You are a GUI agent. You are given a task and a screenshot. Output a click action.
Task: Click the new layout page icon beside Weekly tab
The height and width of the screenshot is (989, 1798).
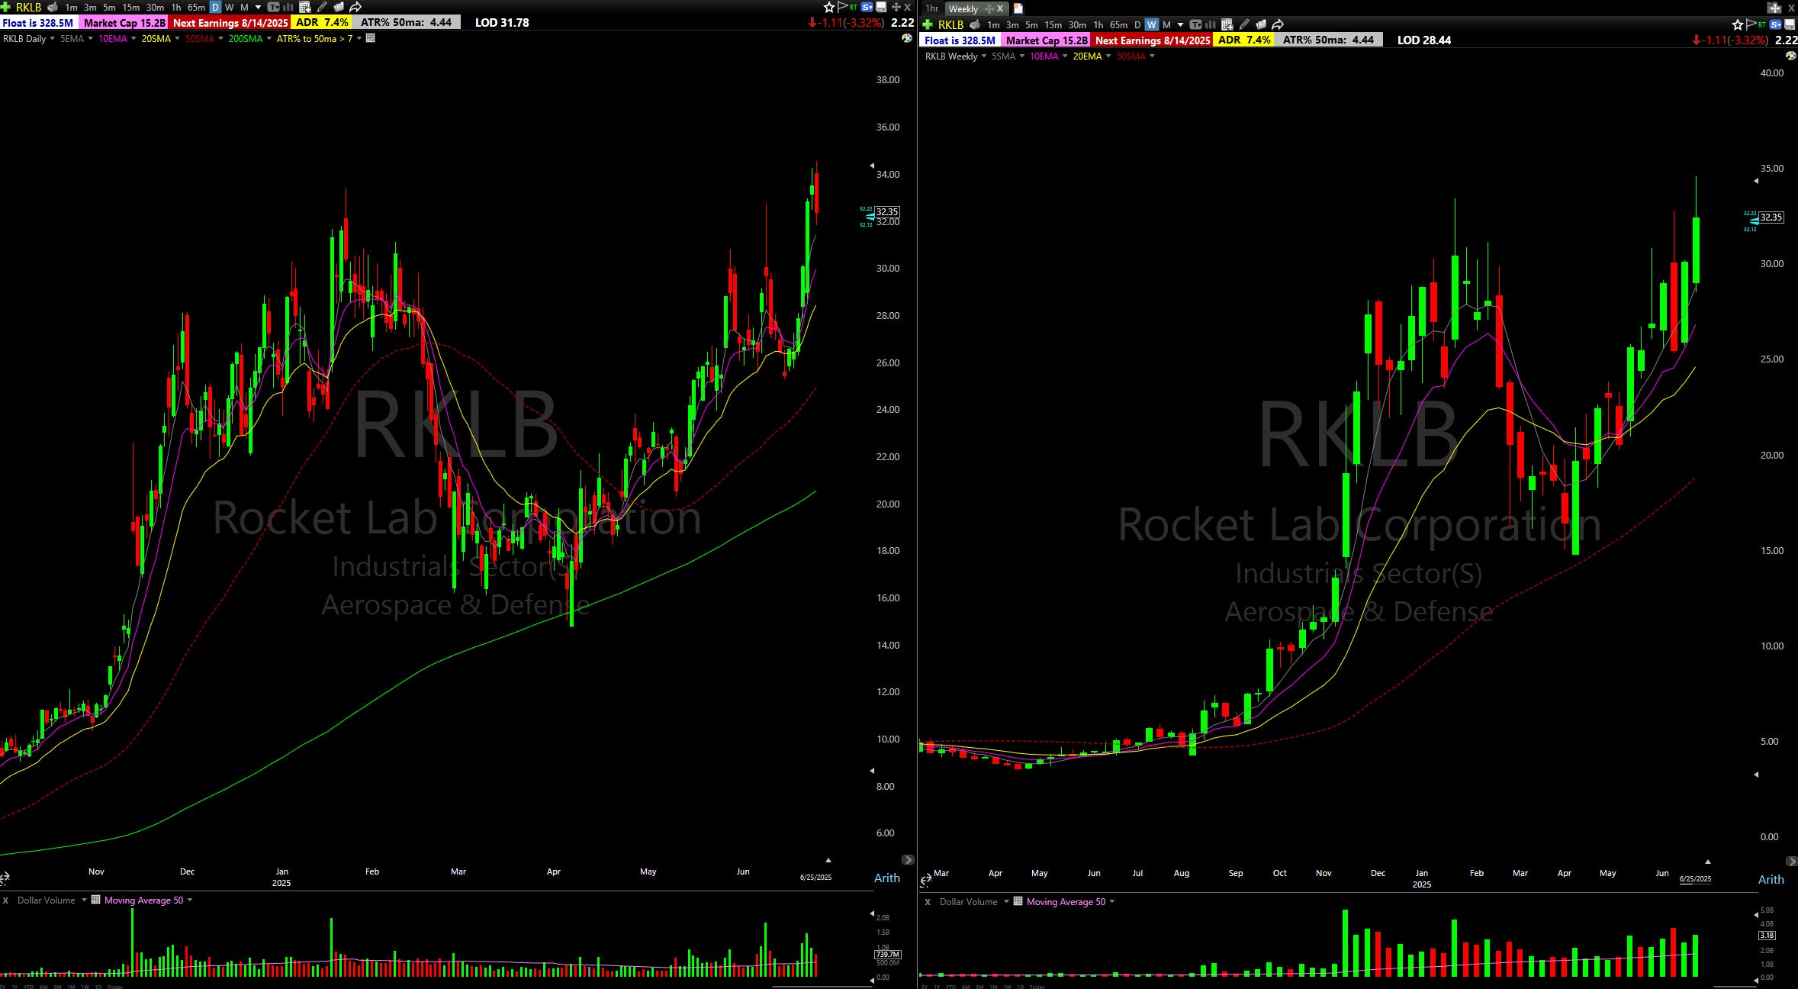[x=1018, y=8]
